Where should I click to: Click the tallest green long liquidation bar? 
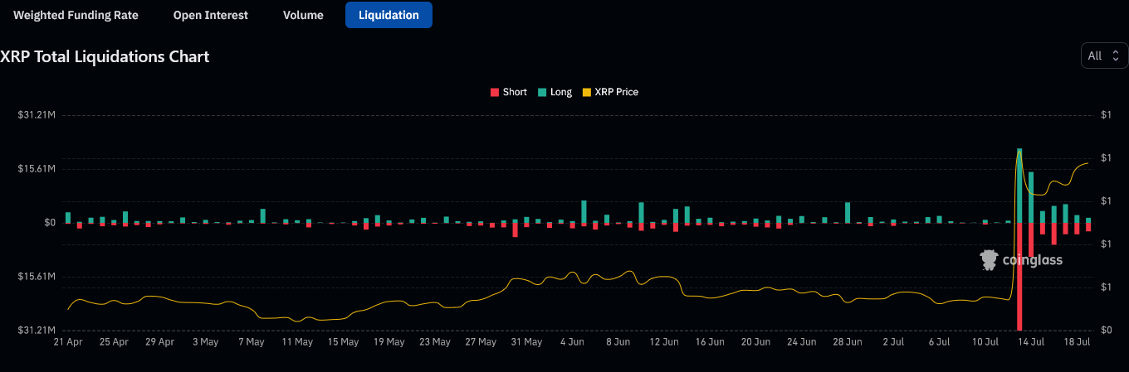click(x=1019, y=185)
